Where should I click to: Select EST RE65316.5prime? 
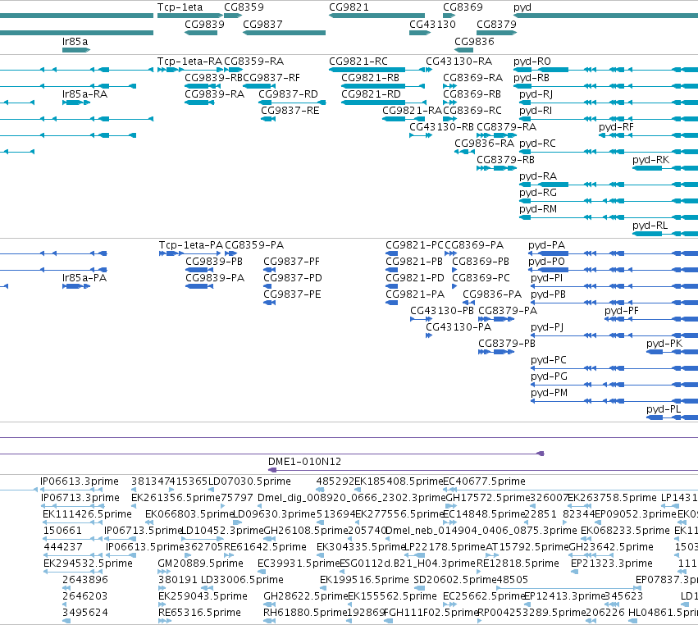click(x=199, y=613)
